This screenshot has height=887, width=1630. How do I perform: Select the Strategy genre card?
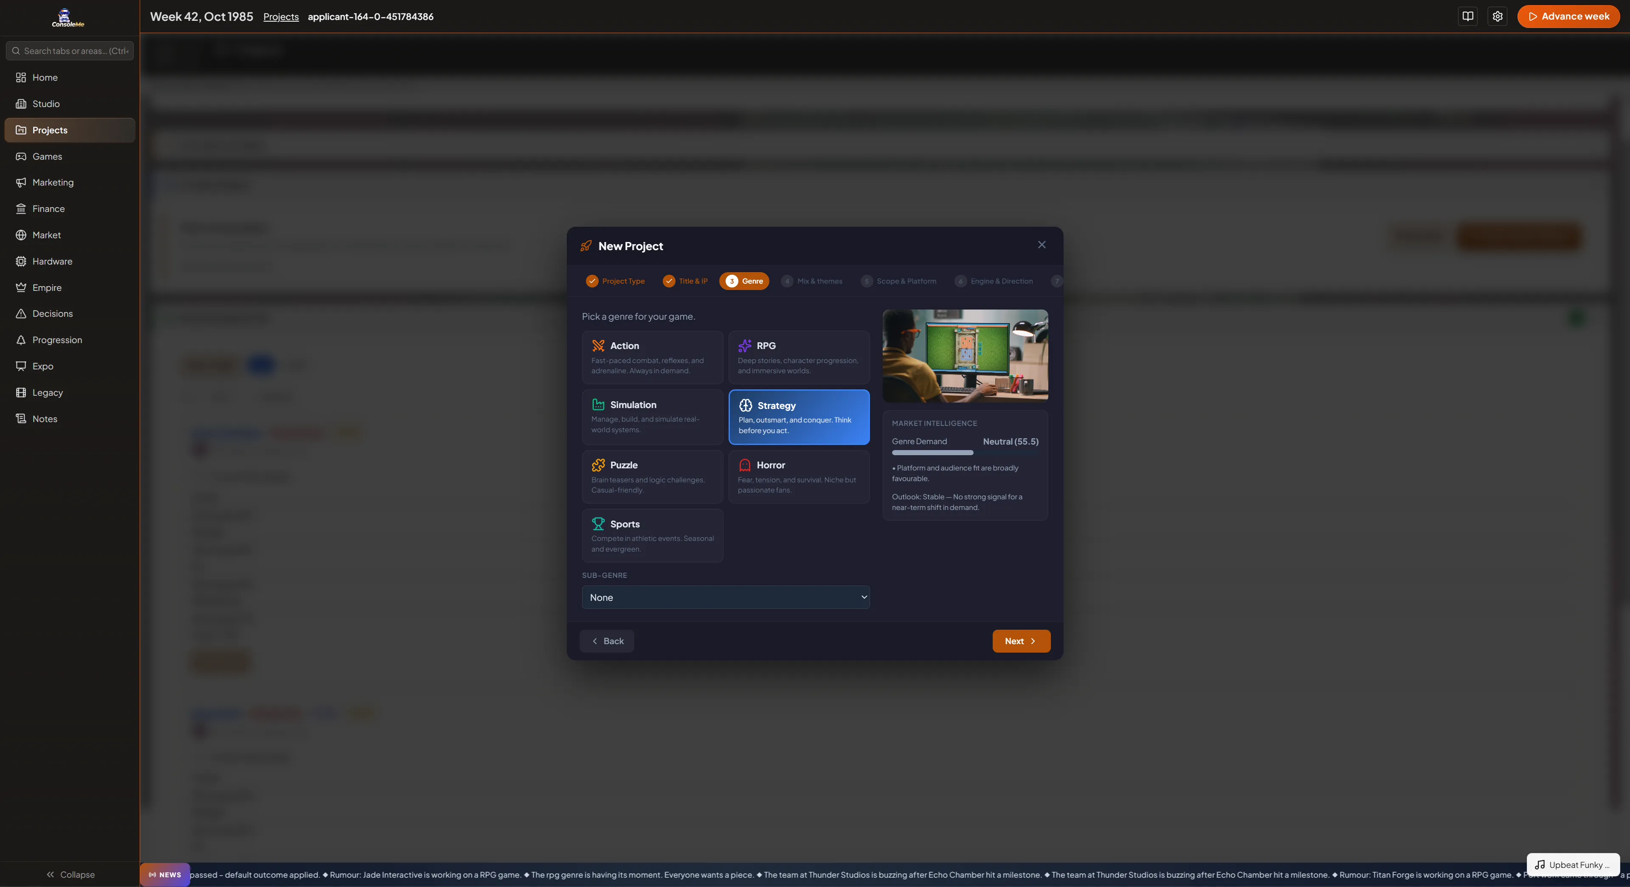point(799,417)
